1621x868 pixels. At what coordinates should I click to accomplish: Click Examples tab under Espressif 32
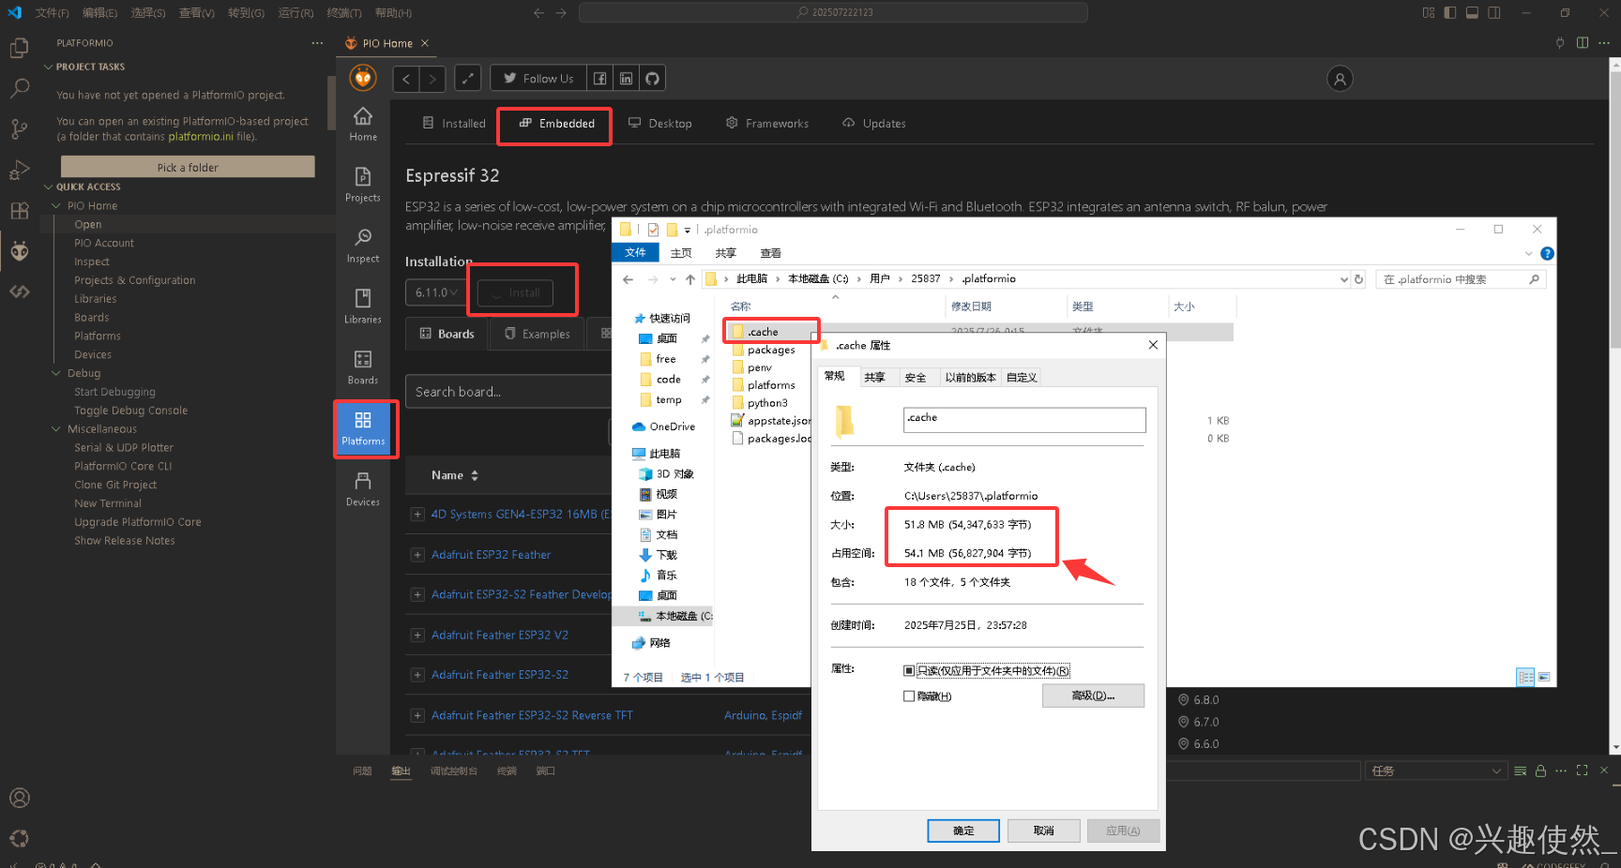537,334
